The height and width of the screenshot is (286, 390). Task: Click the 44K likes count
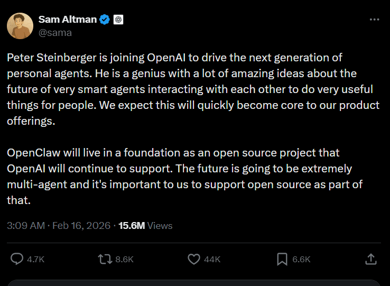212,260
